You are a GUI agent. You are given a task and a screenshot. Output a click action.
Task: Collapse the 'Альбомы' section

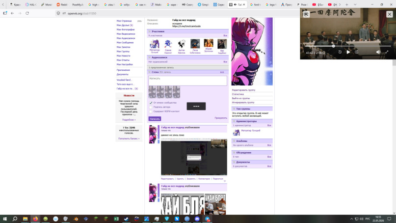click(x=234, y=141)
